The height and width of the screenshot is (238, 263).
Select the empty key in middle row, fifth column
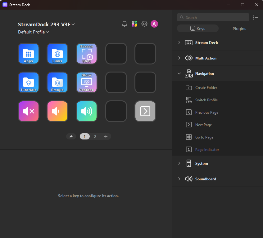(x=145, y=82)
